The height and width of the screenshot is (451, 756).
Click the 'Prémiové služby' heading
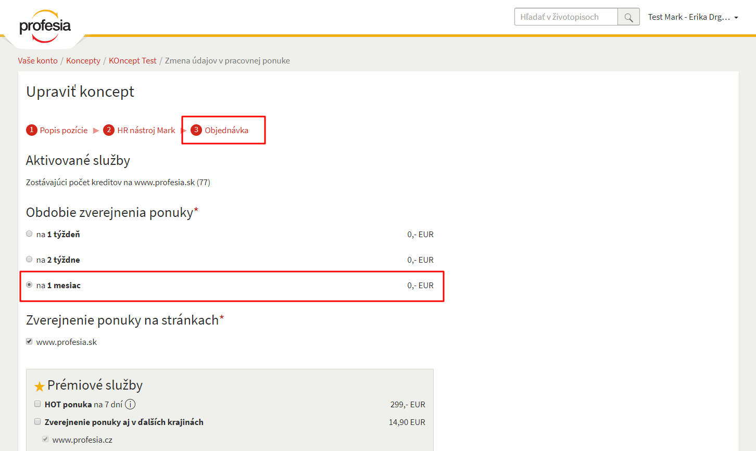(95, 385)
